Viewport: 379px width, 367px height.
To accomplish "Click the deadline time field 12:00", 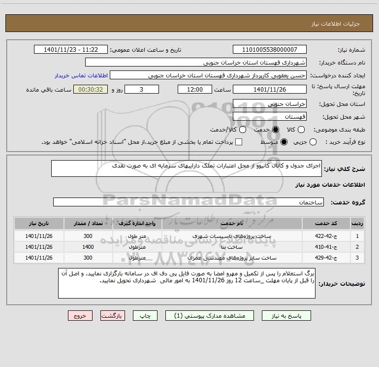I will 195,89.
